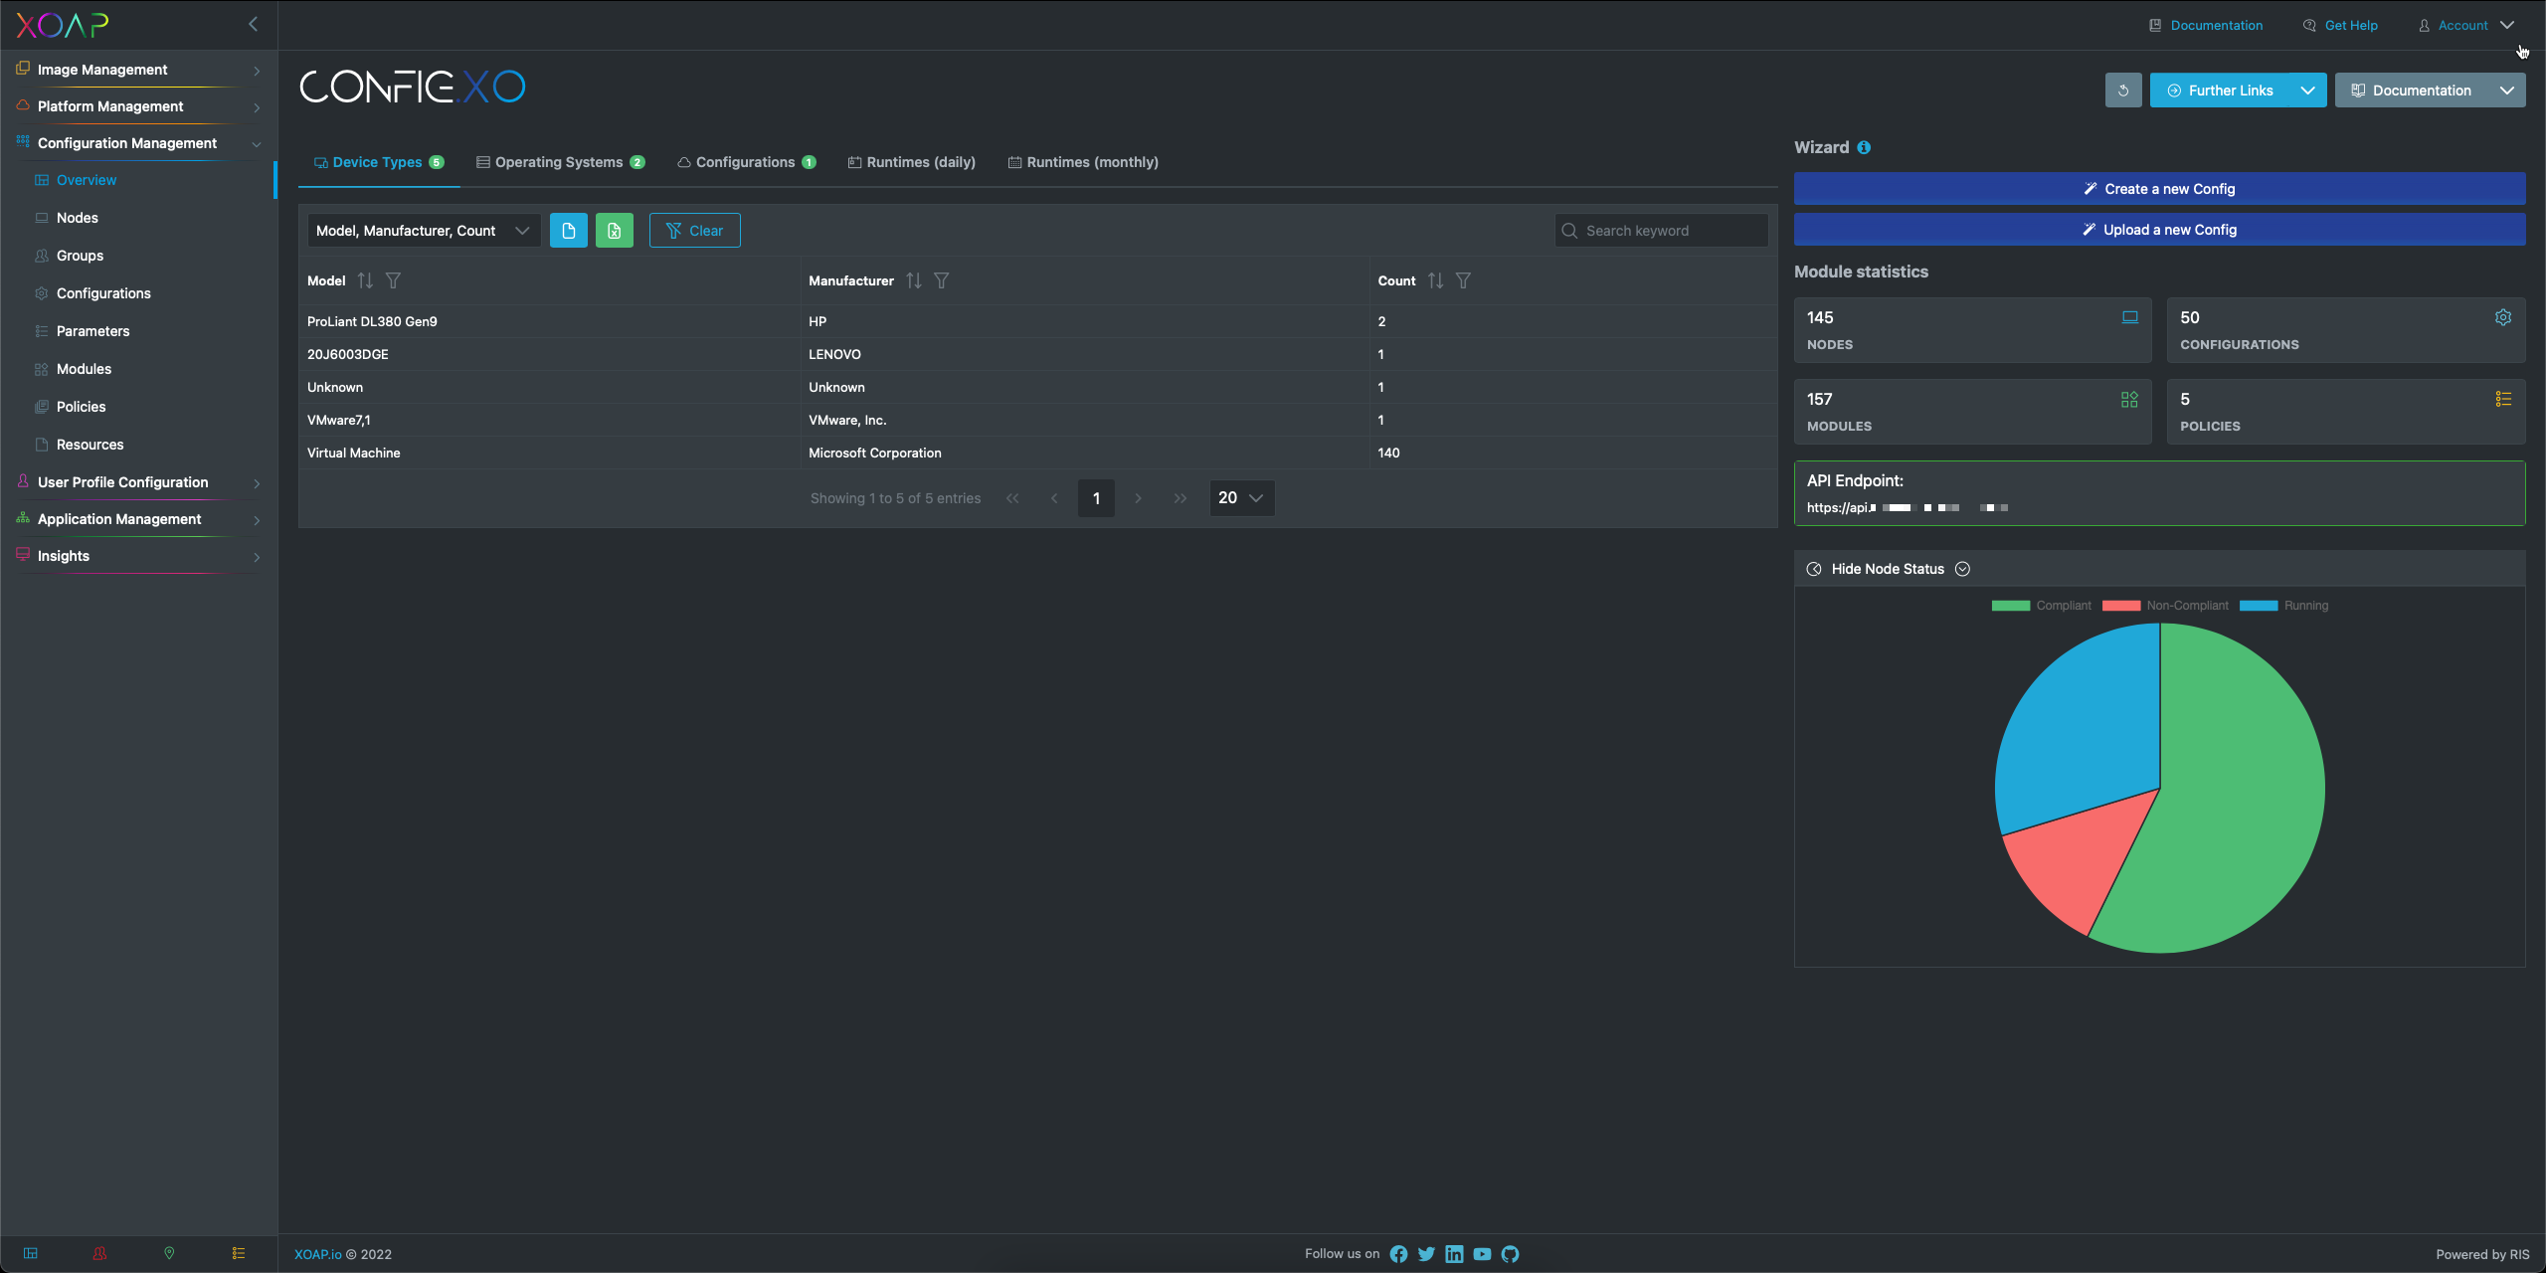2546x1273 pixels.
Task: Switch to Configurations tab
Action: click(x=747, y=162)
